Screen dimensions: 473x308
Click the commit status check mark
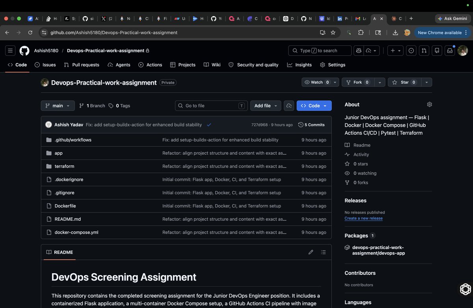(x=209, y=125)
